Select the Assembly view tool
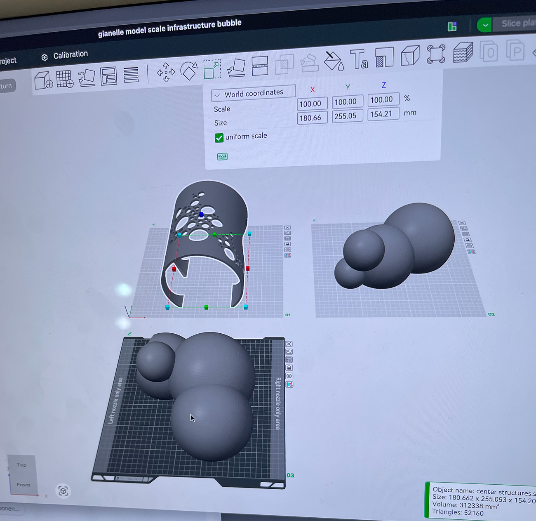This screenshot has height=521, width=536. click(436, 54)
